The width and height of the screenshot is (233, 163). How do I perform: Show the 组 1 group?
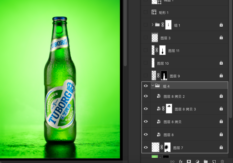[x=146, y=25]
